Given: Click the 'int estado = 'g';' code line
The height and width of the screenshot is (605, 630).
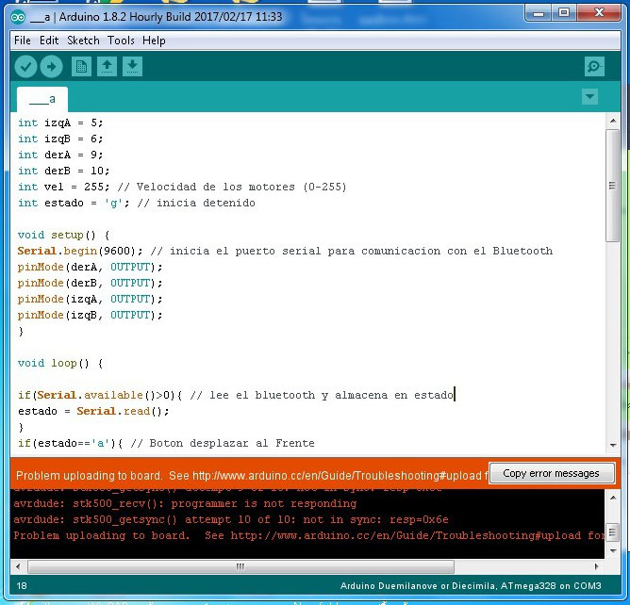Looking at the screenshot, I should pyautogui.click(x=137, y=204).
